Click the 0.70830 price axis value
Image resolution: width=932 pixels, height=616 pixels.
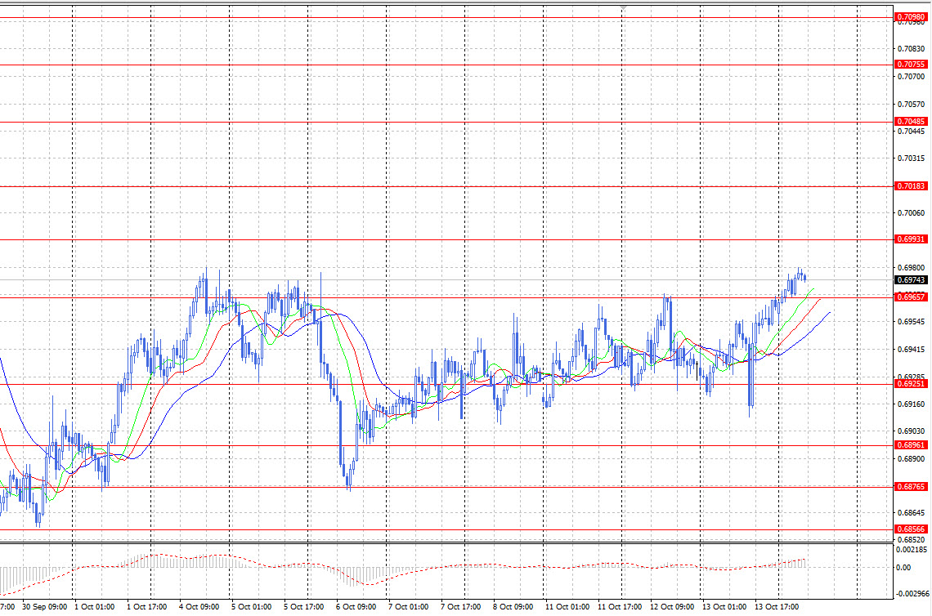911,49
